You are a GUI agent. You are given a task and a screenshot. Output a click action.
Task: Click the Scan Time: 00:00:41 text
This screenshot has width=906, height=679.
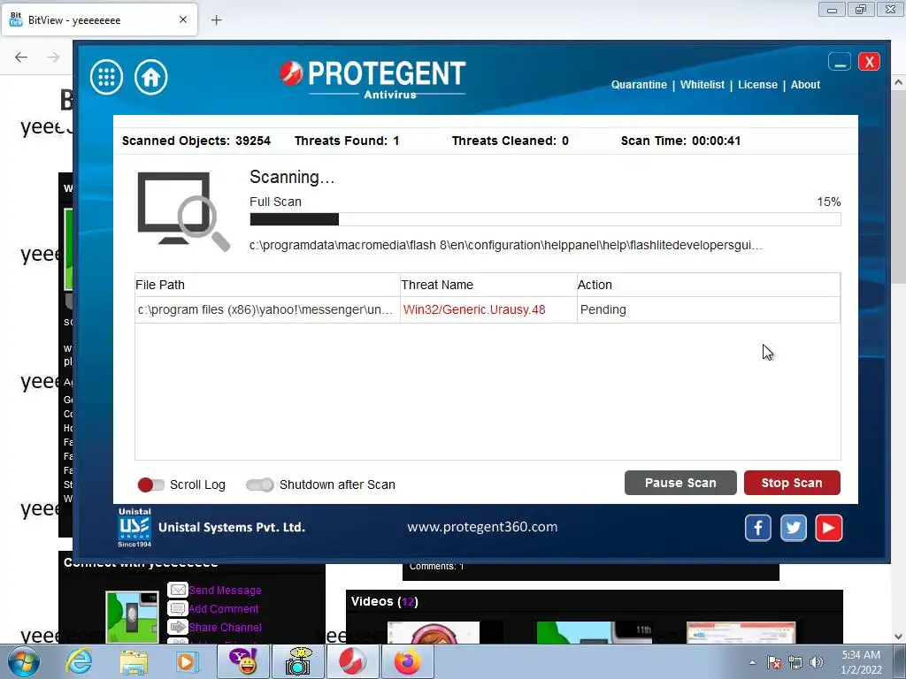pos(680,141)
